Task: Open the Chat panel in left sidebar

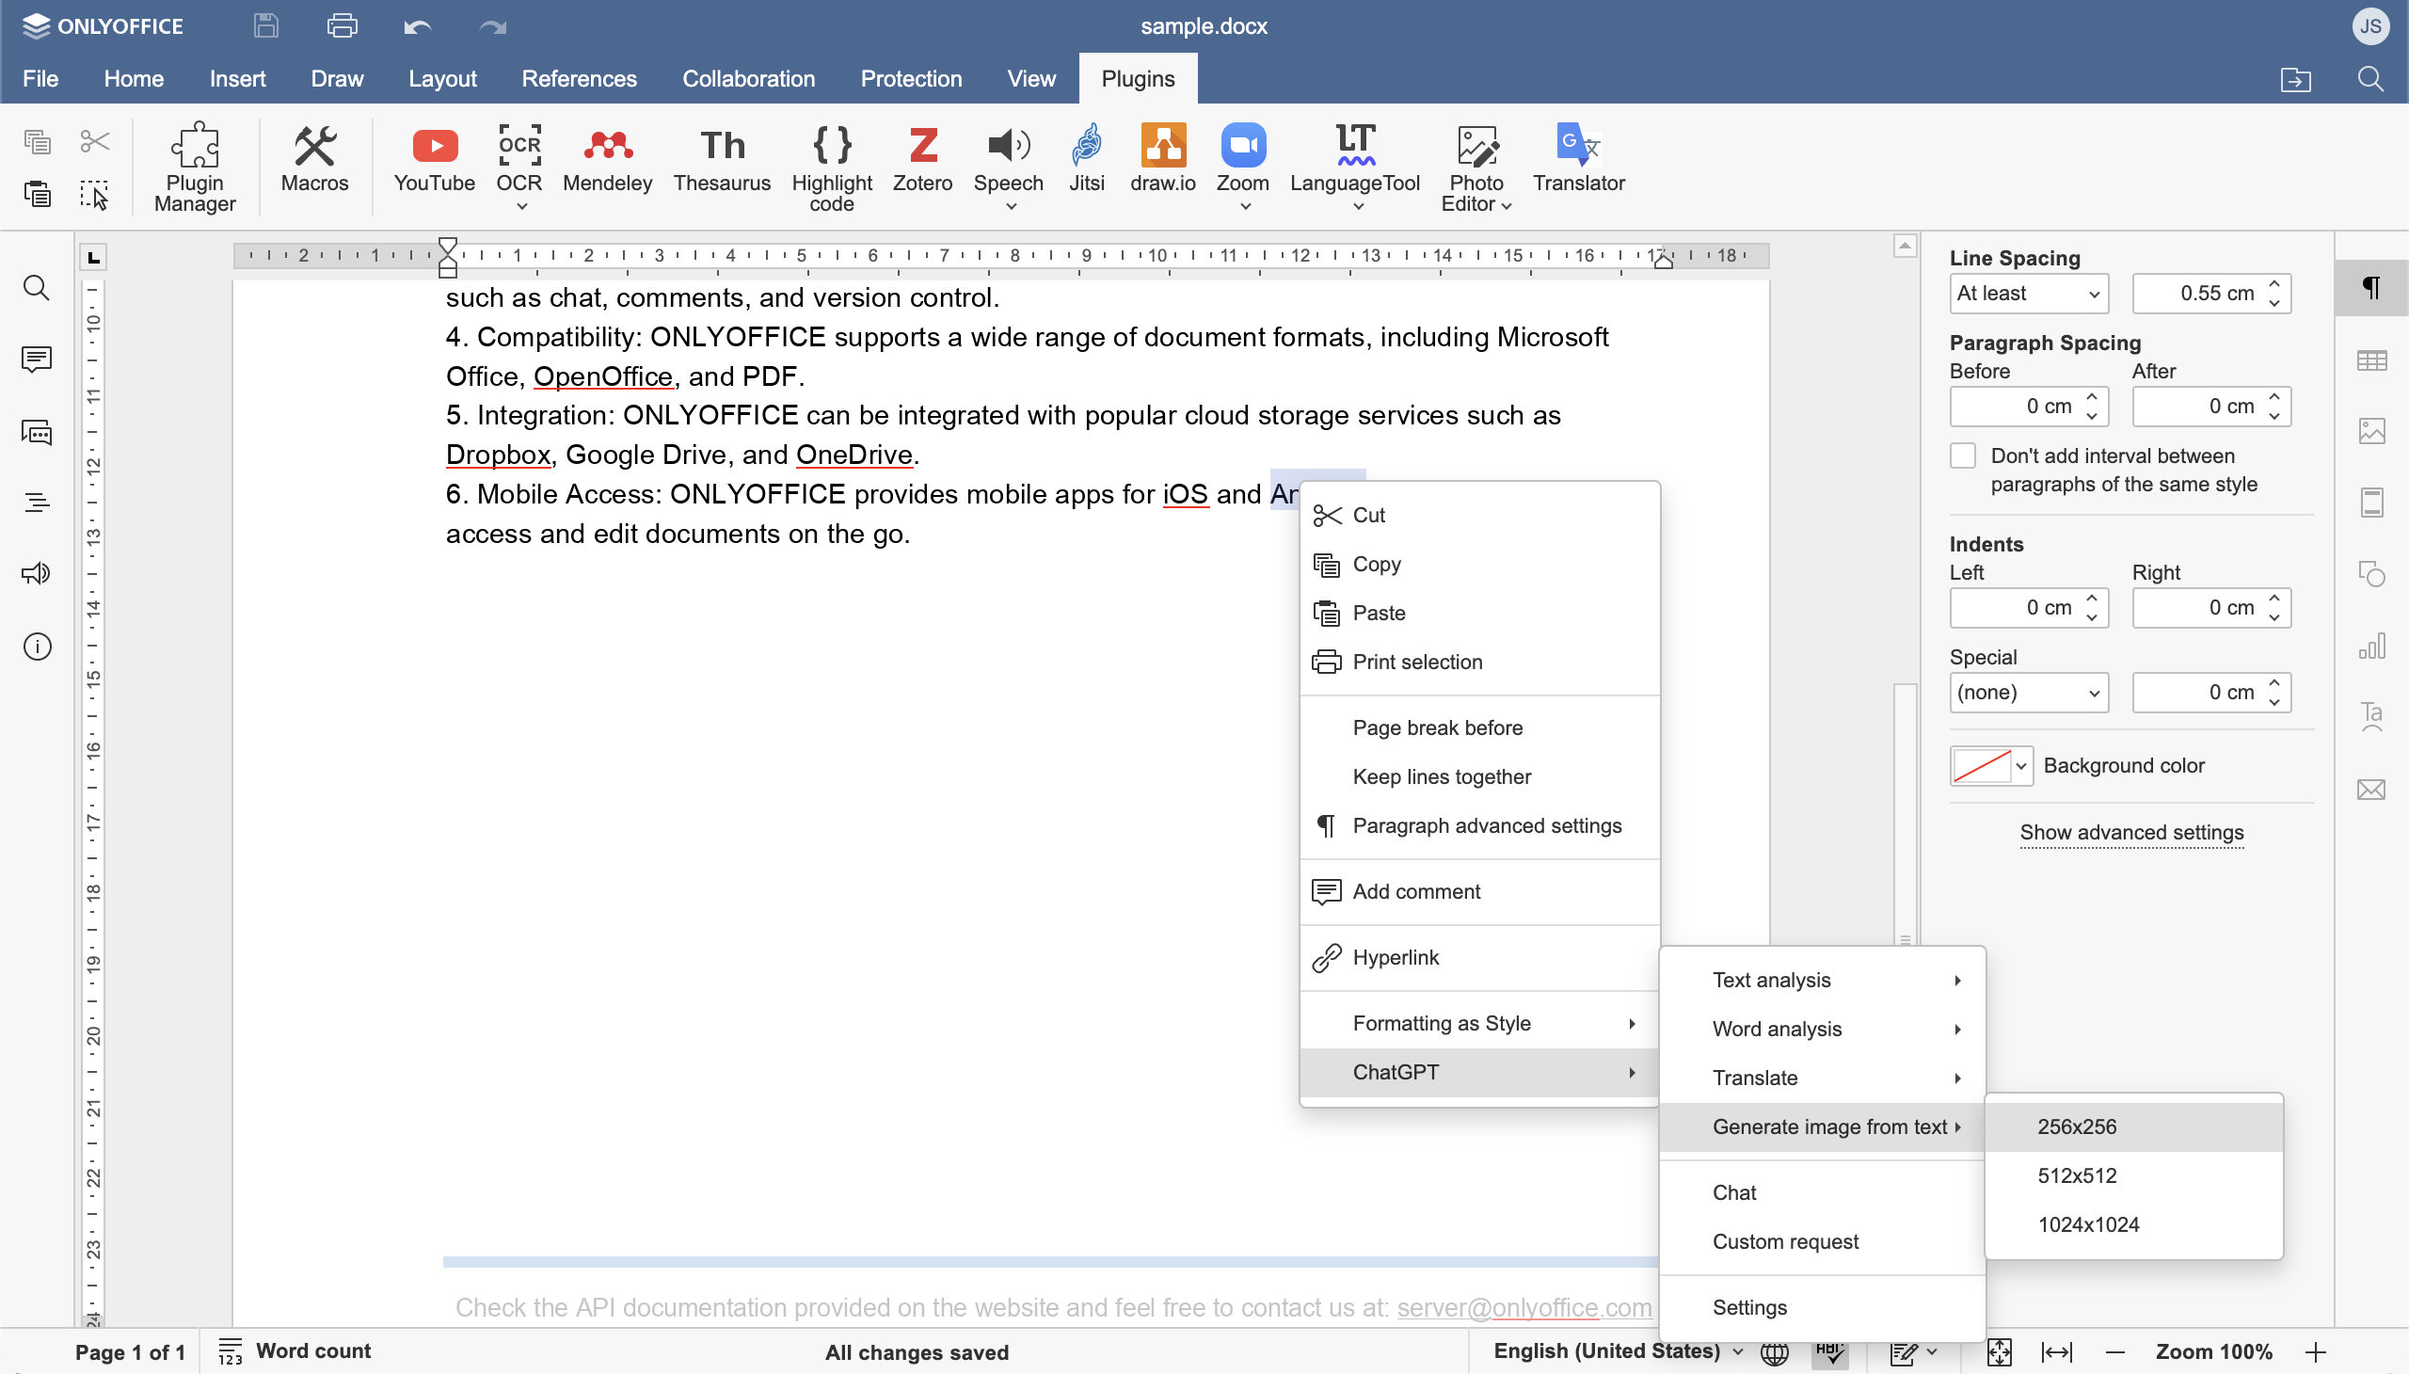Action: (x=36, y=432)
